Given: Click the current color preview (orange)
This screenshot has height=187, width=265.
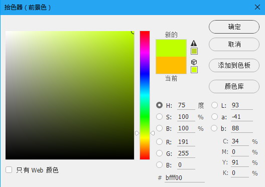Looking at the screenshot, I should click(171, 65).
